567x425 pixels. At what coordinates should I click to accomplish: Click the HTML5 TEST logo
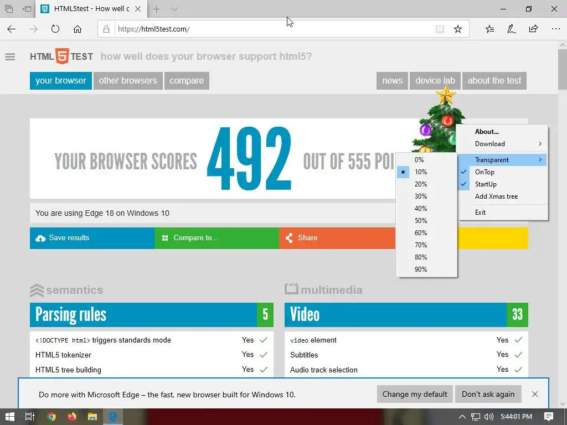[61, 56]
